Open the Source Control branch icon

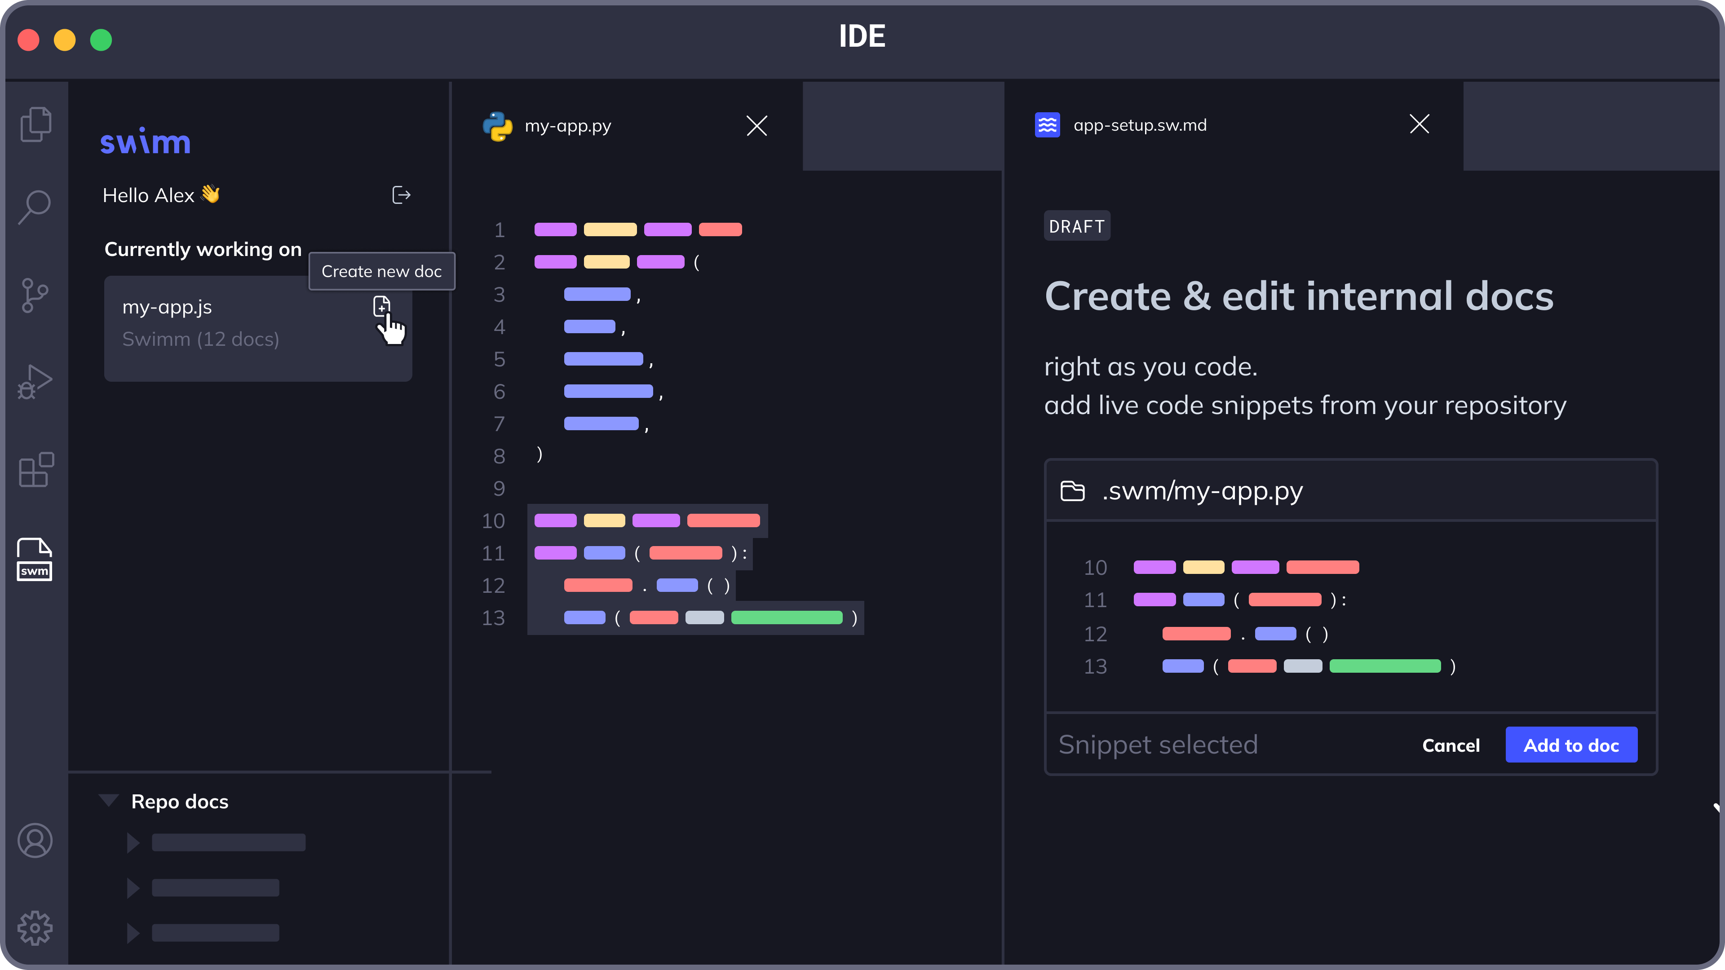(x=35, y=295)
